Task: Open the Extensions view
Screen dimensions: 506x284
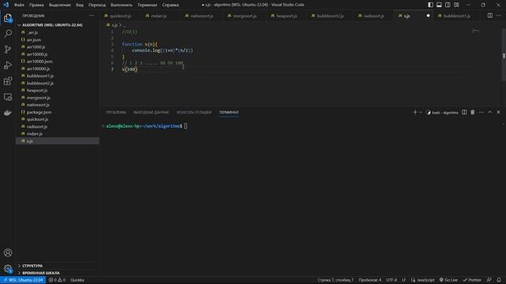Action: [x=8, y=80]
